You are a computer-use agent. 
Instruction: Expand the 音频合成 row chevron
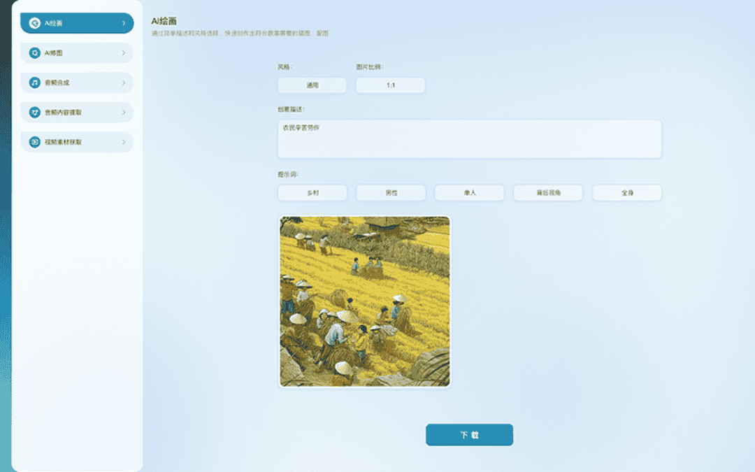[124, 83]
